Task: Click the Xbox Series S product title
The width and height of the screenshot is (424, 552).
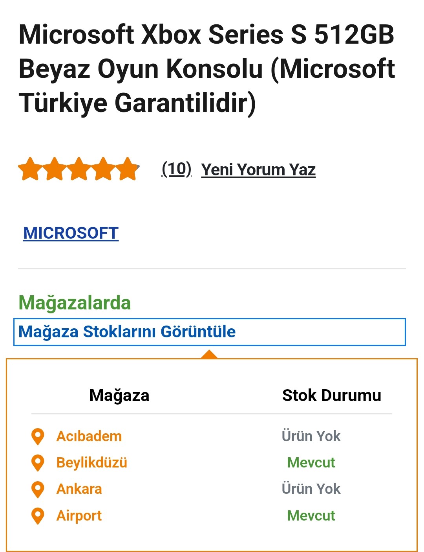Action: [207, 68]
